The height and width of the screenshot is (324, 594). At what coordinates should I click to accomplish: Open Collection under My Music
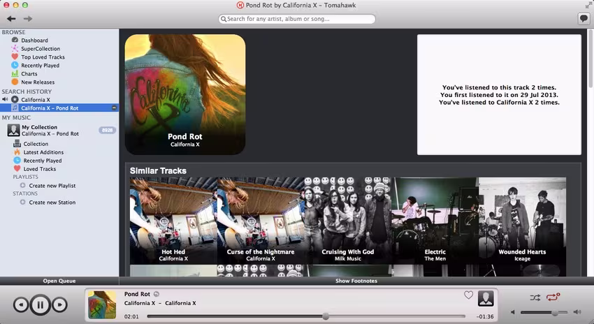tap(36, 144)
